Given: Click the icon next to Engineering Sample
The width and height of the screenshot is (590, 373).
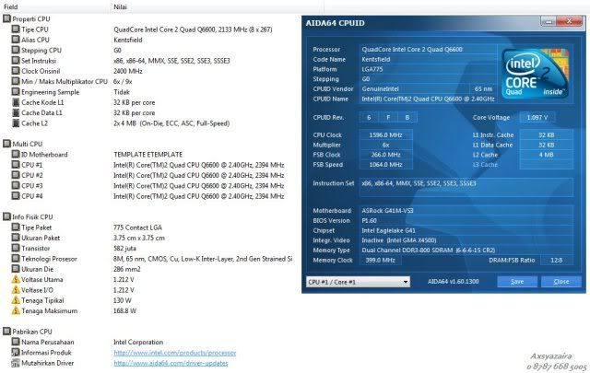Looking at the screenshot, I should (16, 92).
